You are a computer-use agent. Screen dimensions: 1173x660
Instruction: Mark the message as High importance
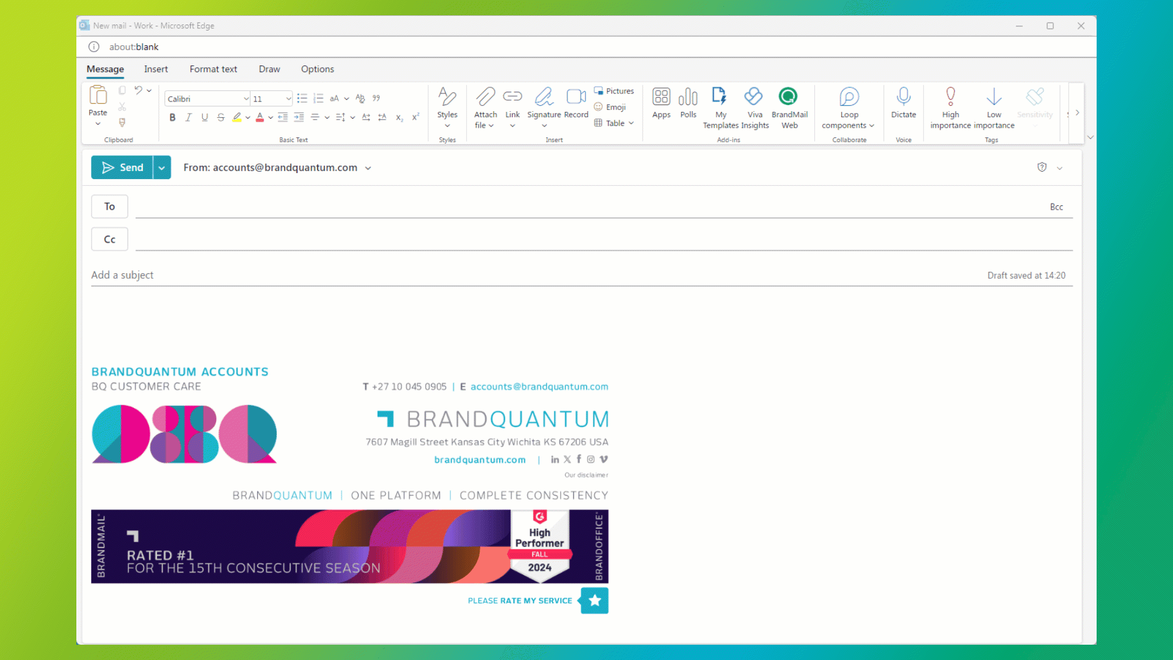(x=950, y=97)
